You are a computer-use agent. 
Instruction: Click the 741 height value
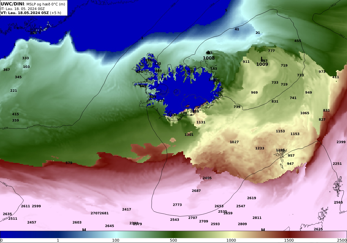coord(293,98)
